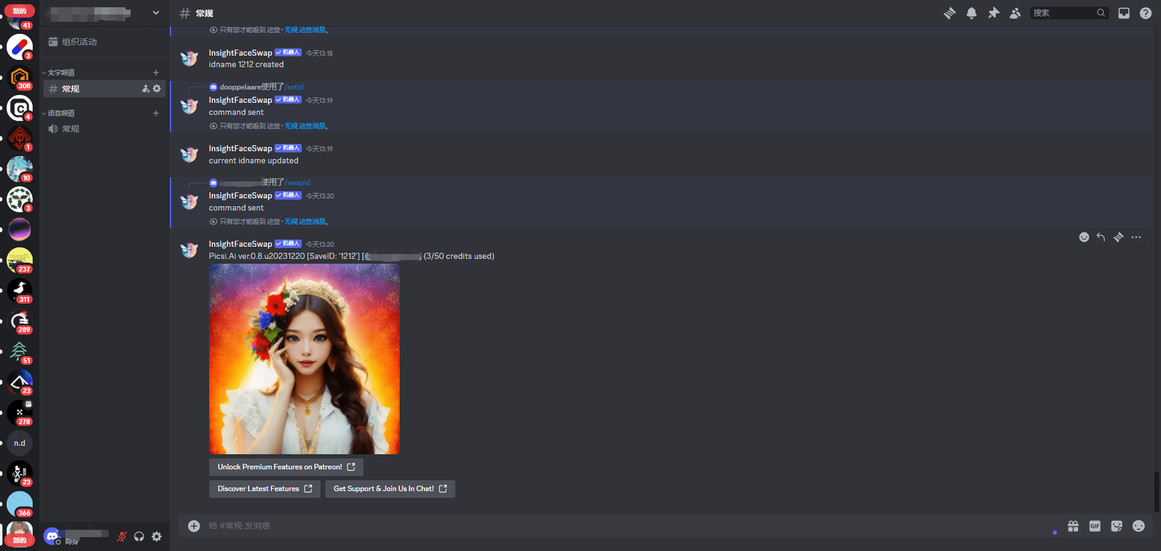
Task: Open the inbox icon in the header
Action: tap(1124, 13)
